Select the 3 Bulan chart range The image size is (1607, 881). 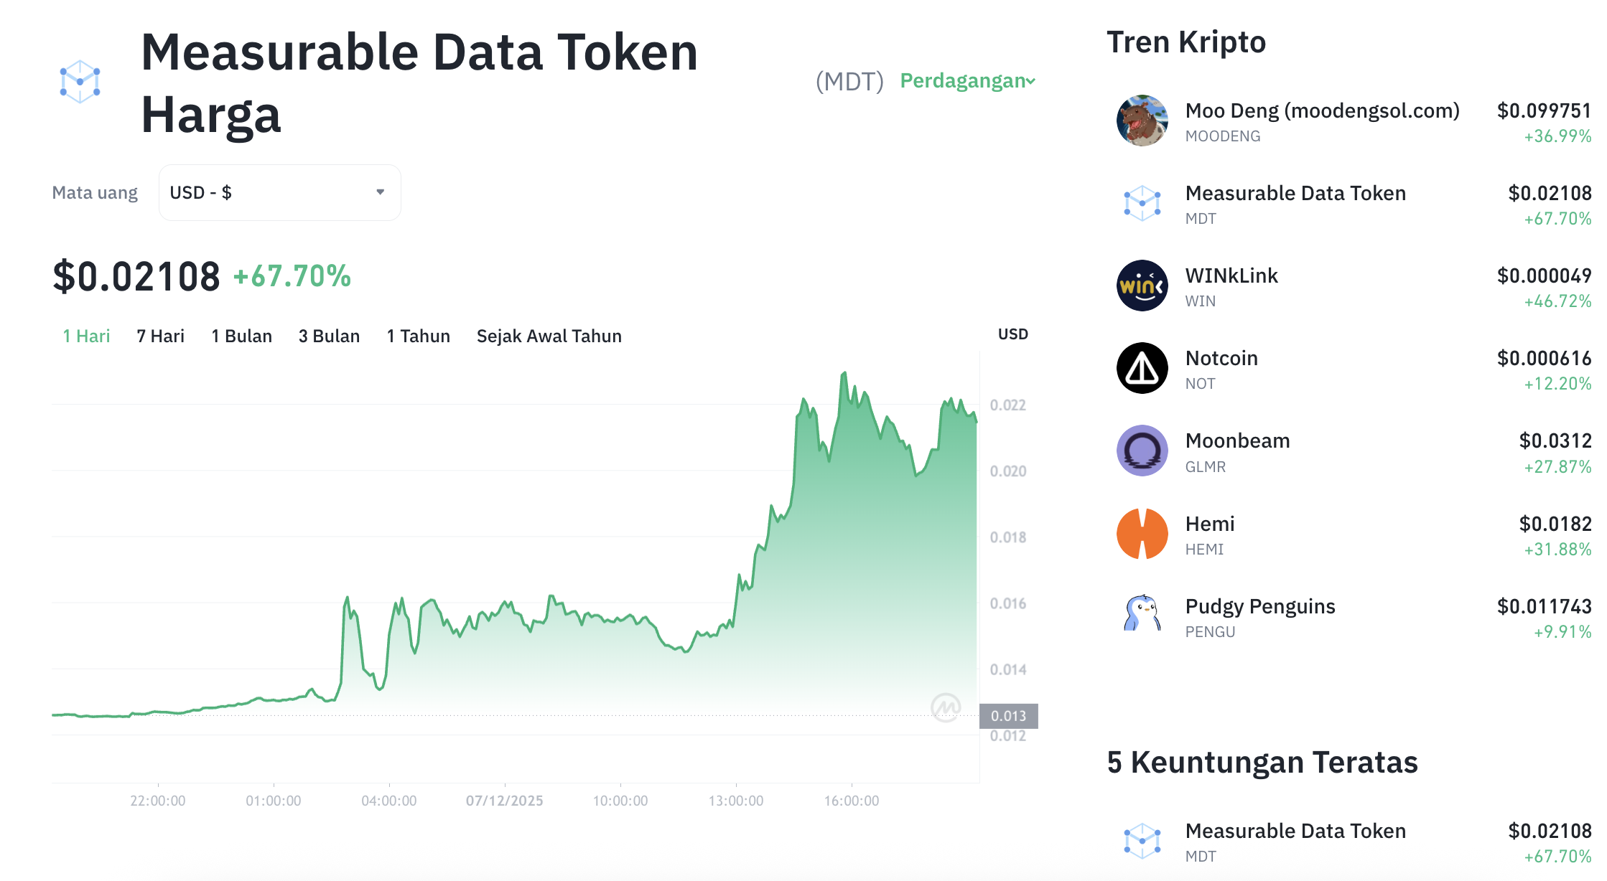pos(329,335)
